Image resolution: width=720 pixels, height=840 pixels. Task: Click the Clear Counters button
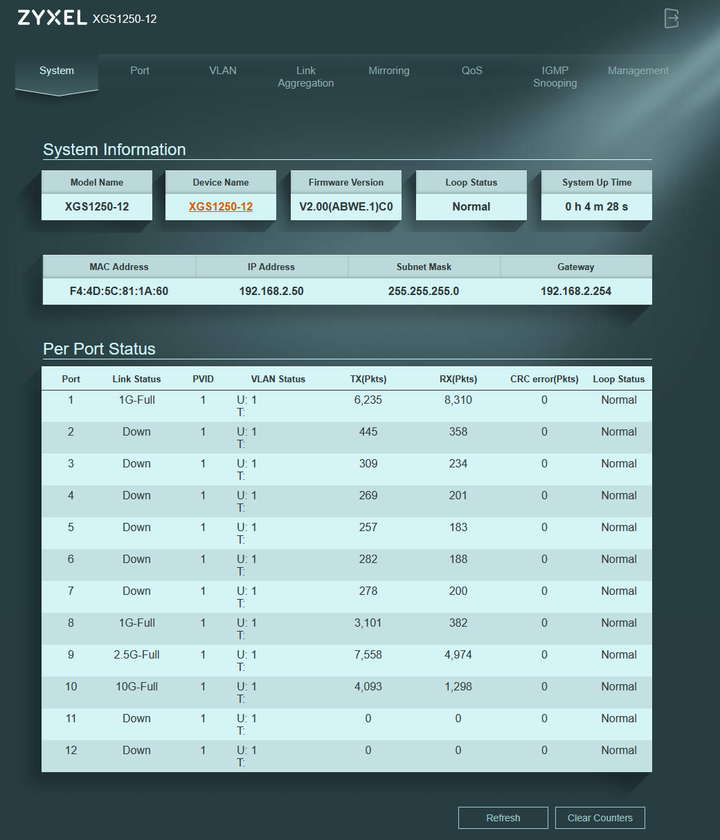click(x=600, y=818)
